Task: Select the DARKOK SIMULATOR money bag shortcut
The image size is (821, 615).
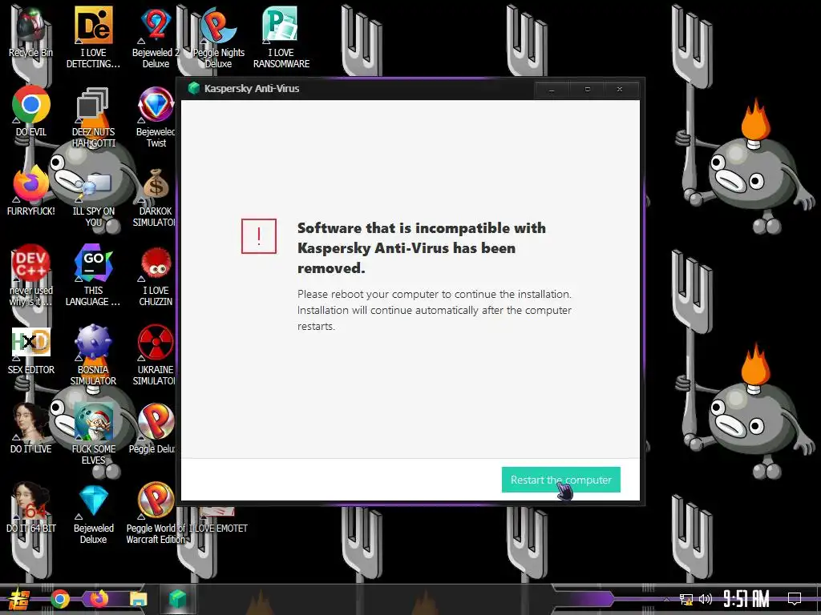Action: (155, 196)
